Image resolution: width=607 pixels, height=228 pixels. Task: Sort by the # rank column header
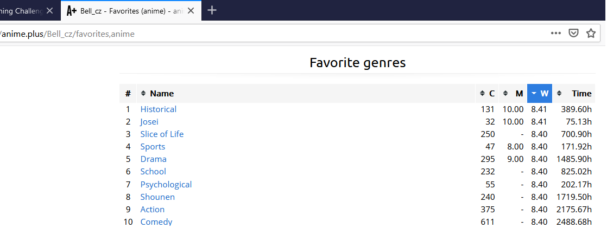tap(128, 94)
